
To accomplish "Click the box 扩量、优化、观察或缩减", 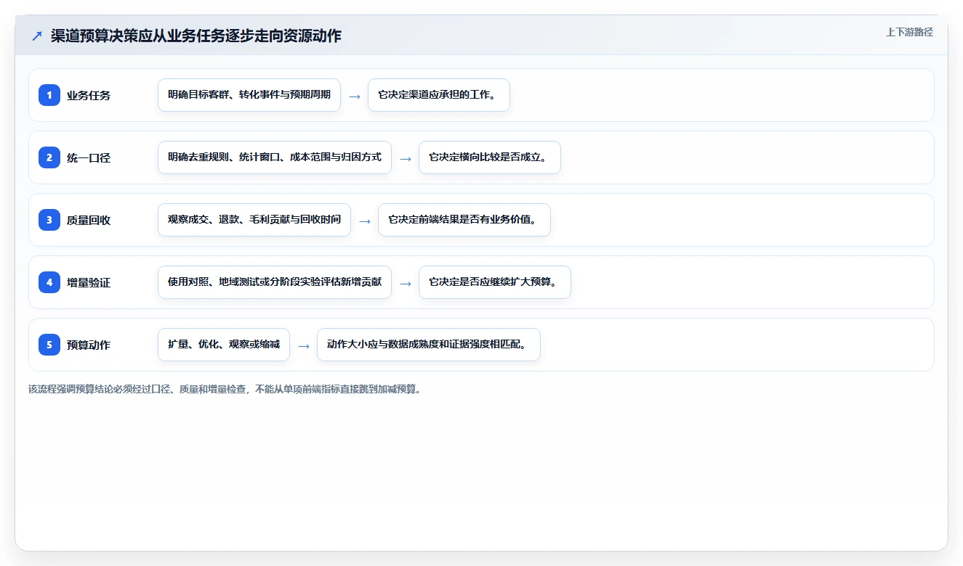I will coord(224,345).
